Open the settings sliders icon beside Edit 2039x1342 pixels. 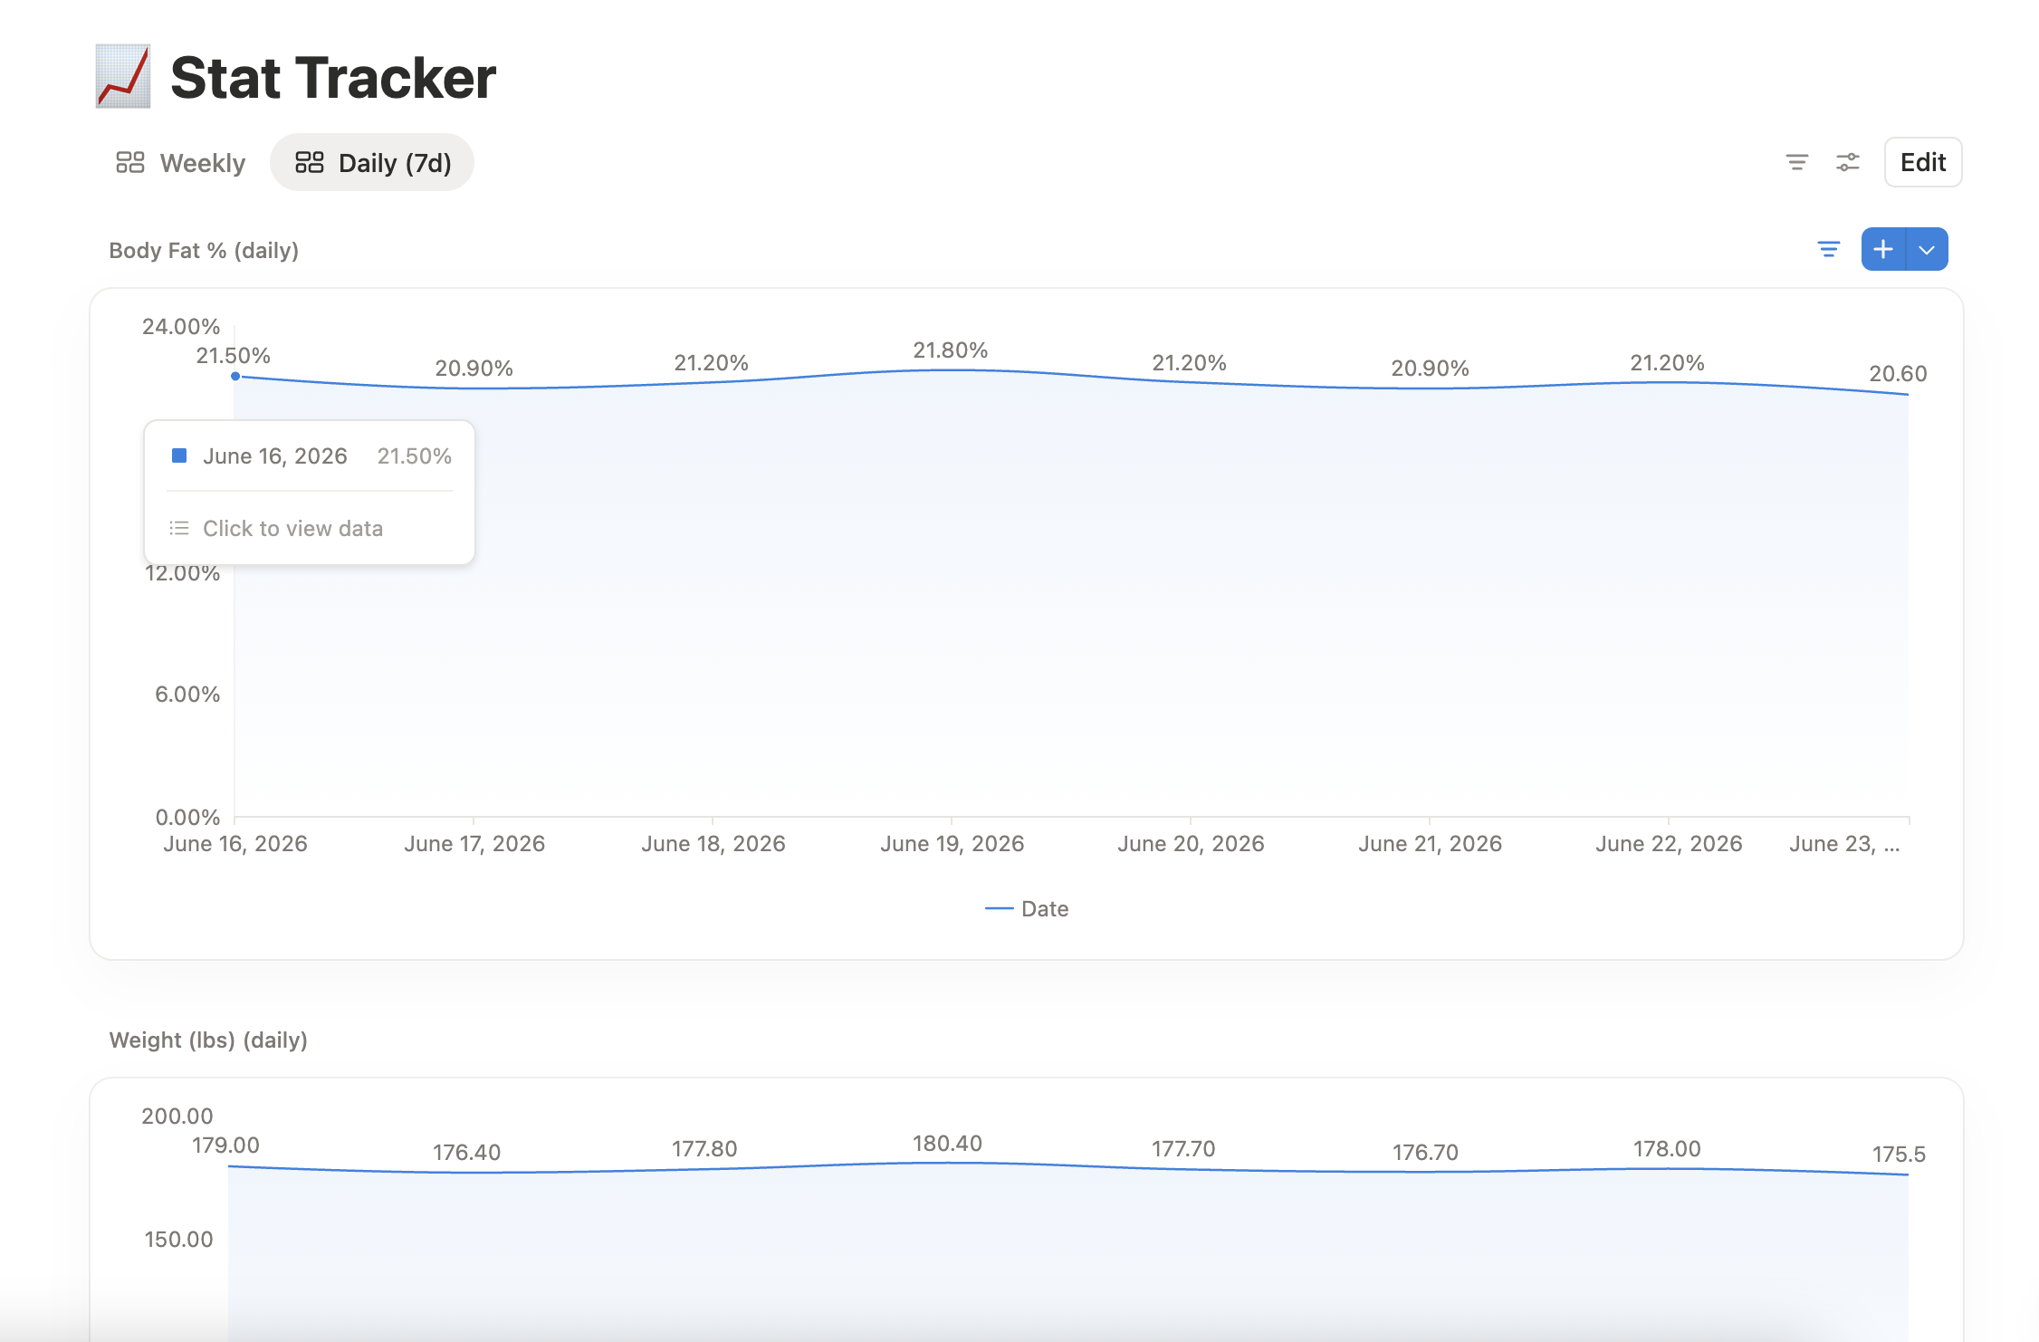(x=1847, y=163)
